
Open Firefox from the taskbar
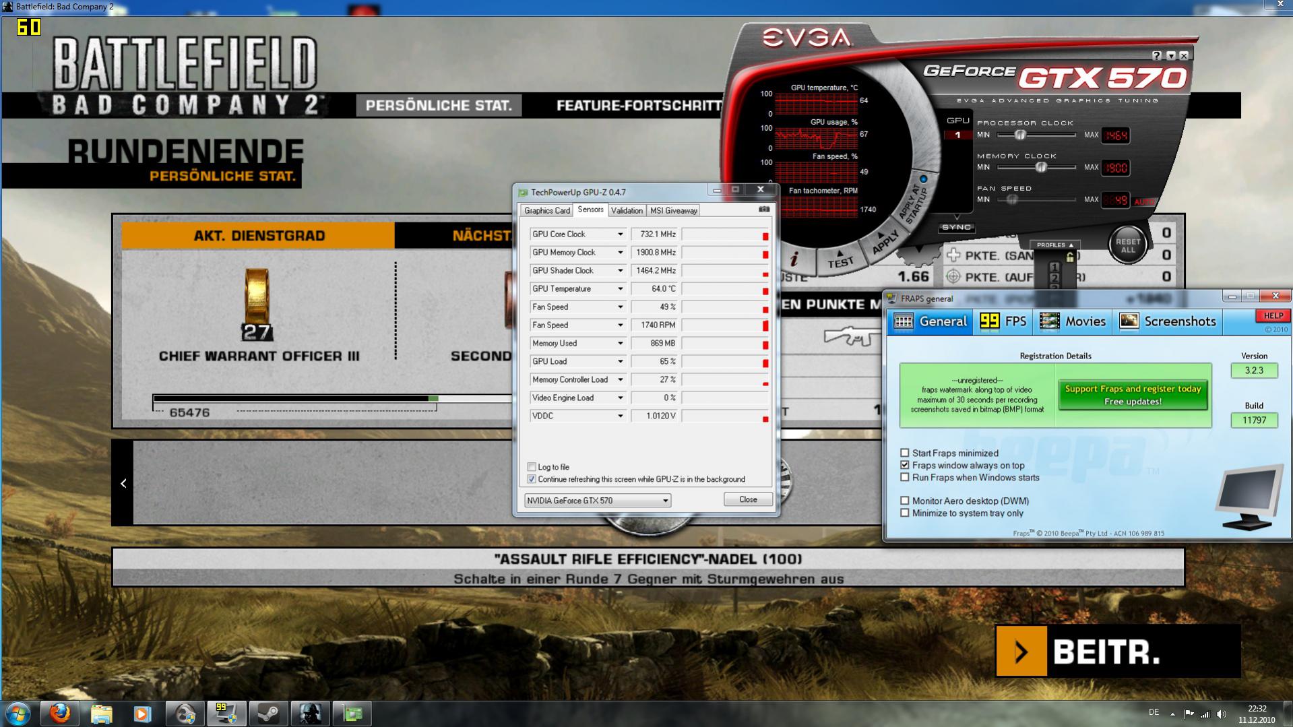pyautogui.click(x=60, y=714)
